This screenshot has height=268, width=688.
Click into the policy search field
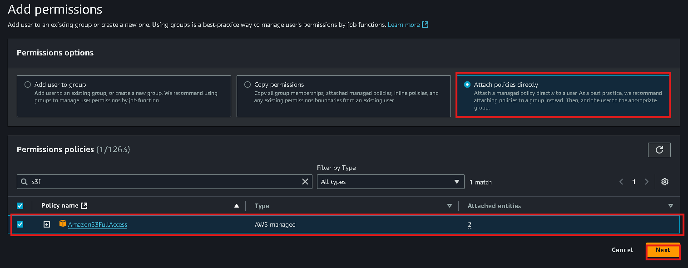tap(164, 182)
